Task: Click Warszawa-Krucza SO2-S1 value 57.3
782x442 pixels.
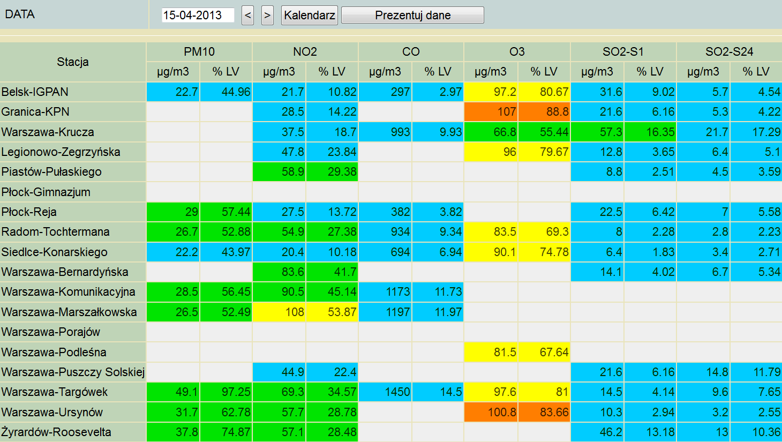Action: pos(597,132)
